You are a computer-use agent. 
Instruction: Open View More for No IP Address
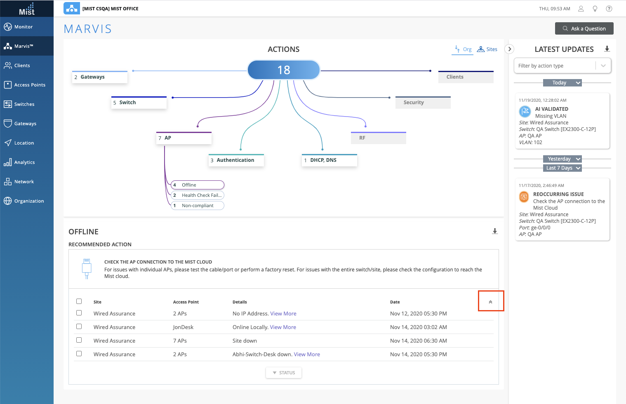[x=283, y=313]
